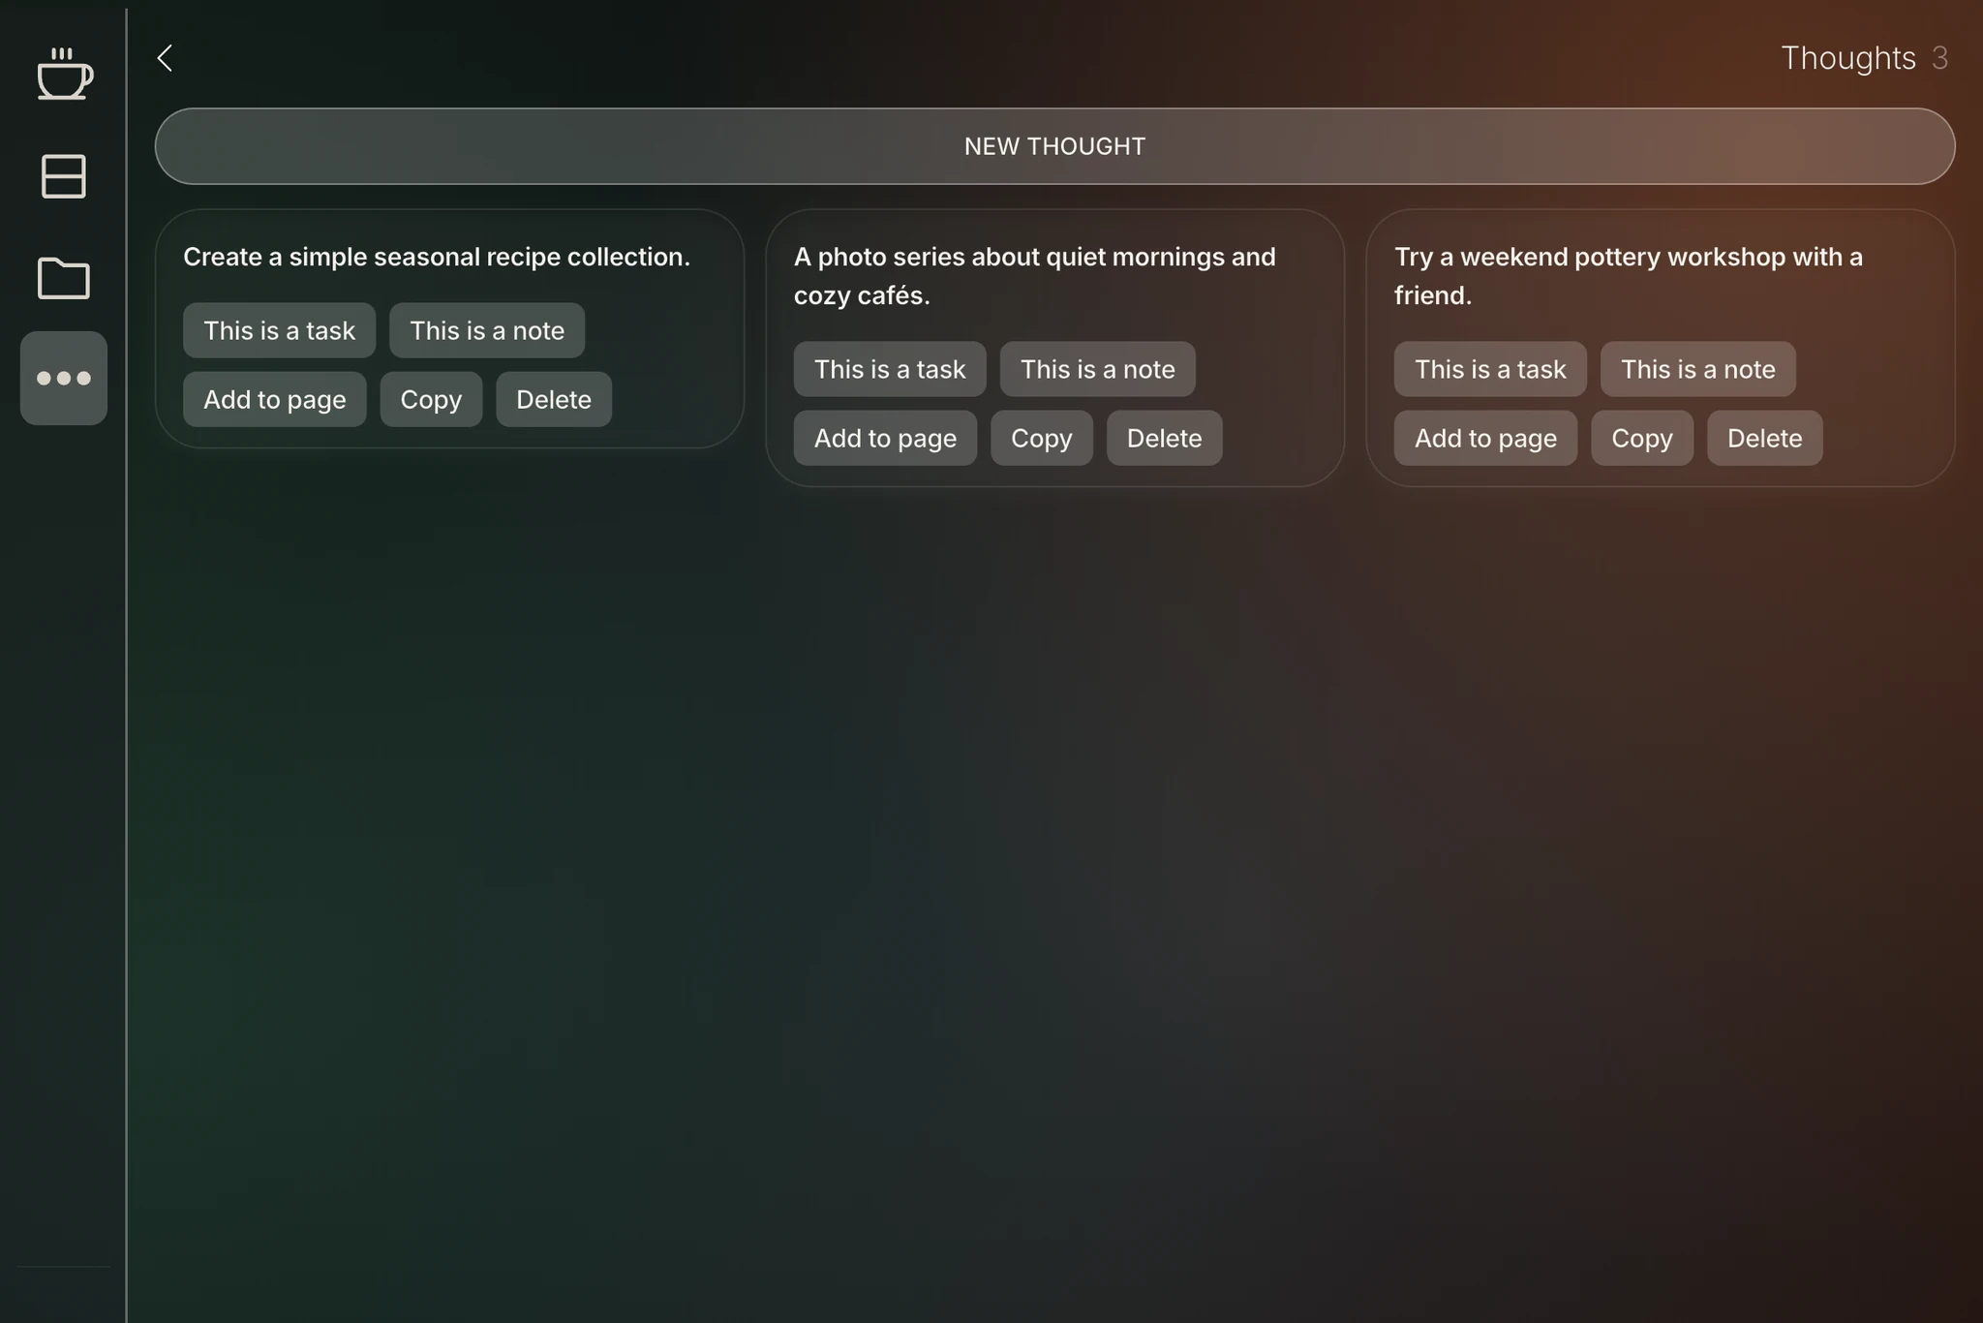Mark recipe collection thought as a note

click(487, 330)
